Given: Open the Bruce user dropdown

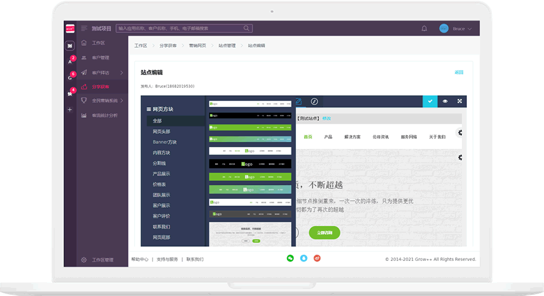Looking at the screenshot, I should pyautogui.click(x=456, y=29).
